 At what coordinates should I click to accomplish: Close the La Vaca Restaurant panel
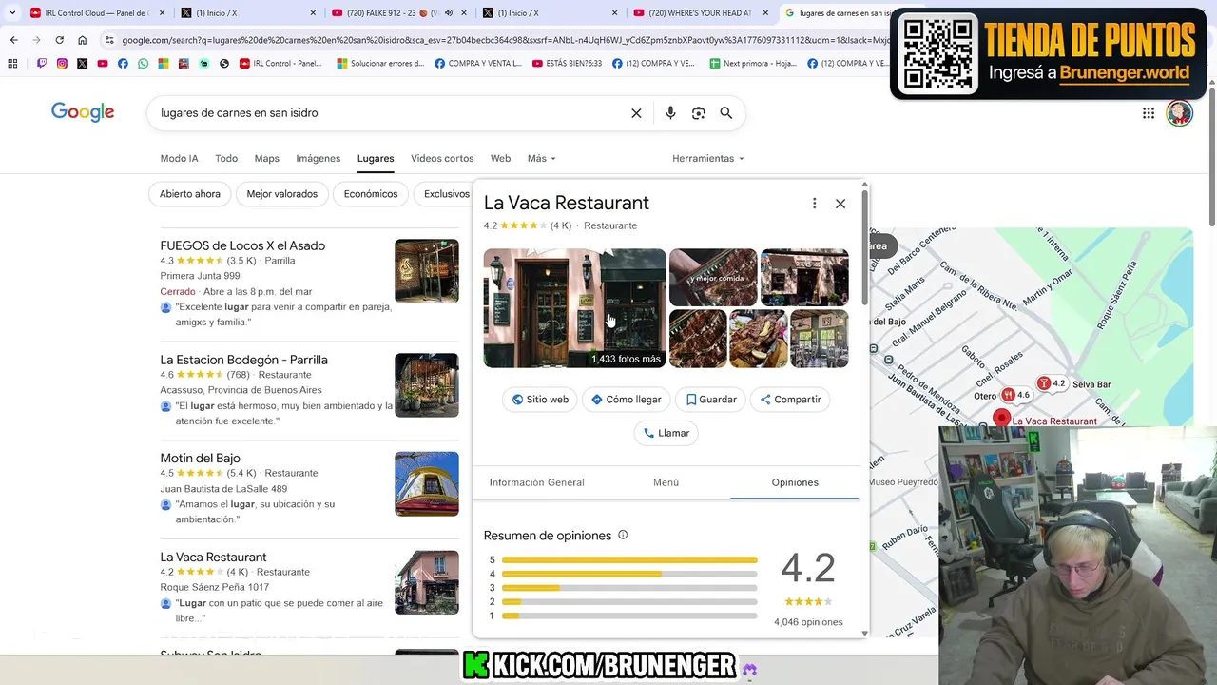tap(840, 204)
